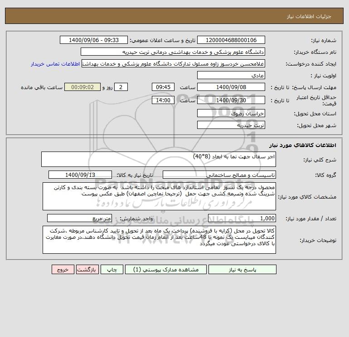Click the quantity field showing 1,000

242,218
